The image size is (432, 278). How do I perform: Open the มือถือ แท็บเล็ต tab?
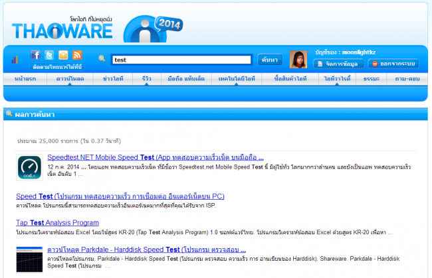[x=186, y=79]
